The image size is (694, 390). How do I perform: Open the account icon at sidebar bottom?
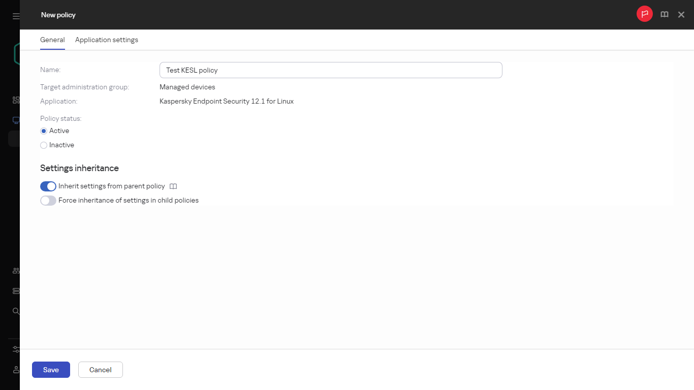[x=15, y=370]
